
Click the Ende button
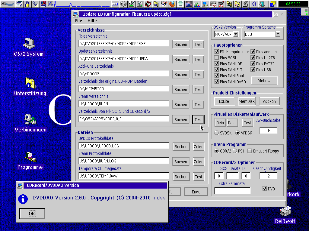pos(196,192)
